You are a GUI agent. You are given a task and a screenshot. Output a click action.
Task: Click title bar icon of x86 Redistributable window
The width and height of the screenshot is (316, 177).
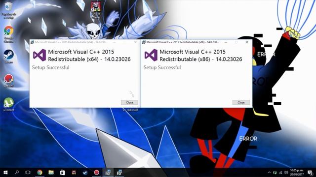tap(144, 42)
